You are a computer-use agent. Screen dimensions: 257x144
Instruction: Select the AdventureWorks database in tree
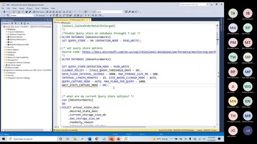(x=16, y=37)
